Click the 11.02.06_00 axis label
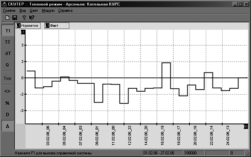Viewport: 251px width, 157px height. click(x=113, y=136)
